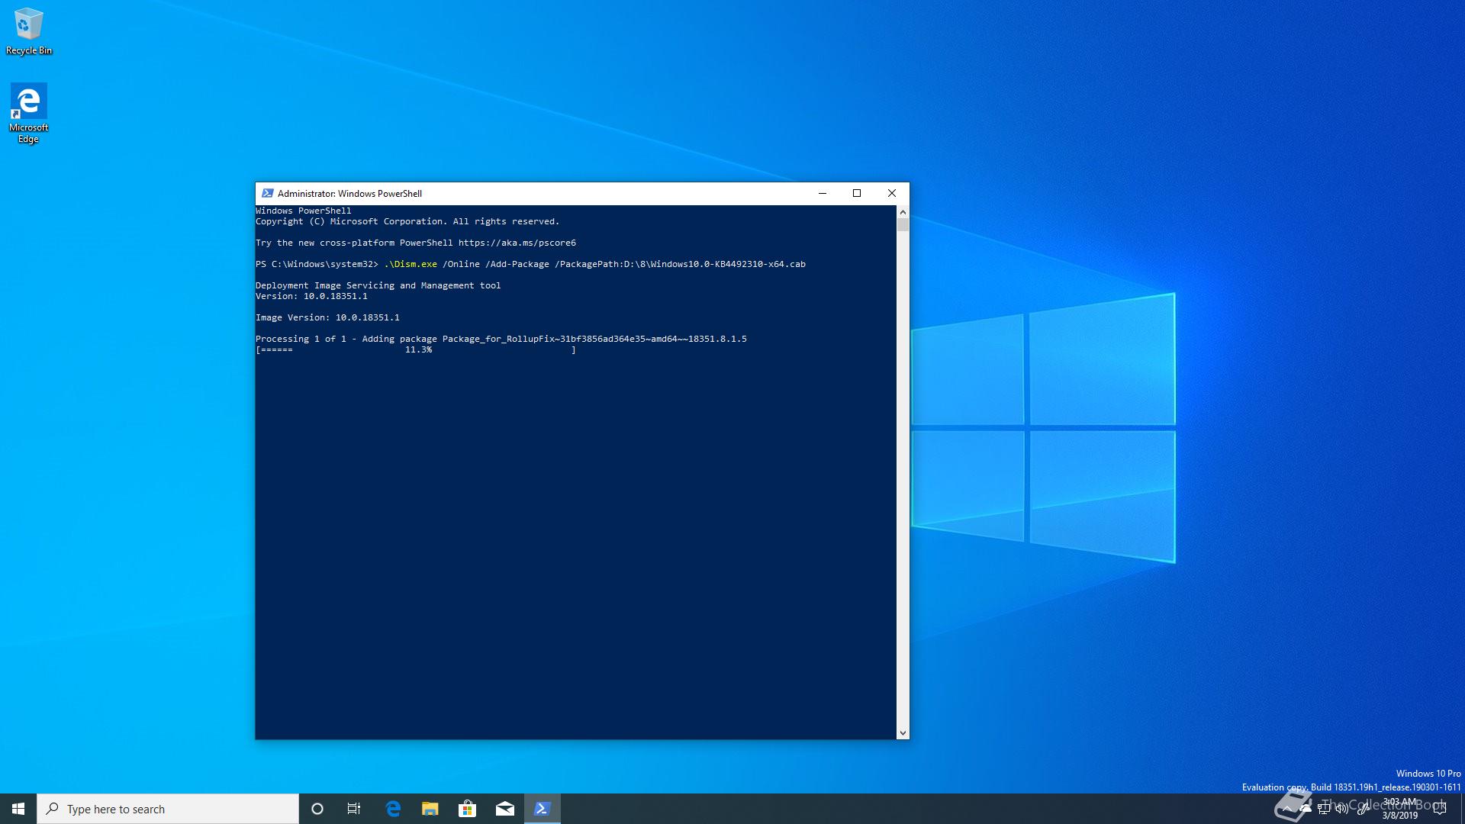
Task: Open the Windows Start menu
Action: (18, 809)
